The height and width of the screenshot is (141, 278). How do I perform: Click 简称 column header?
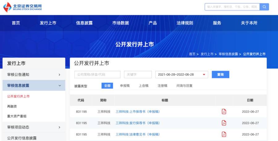point(103,100)
